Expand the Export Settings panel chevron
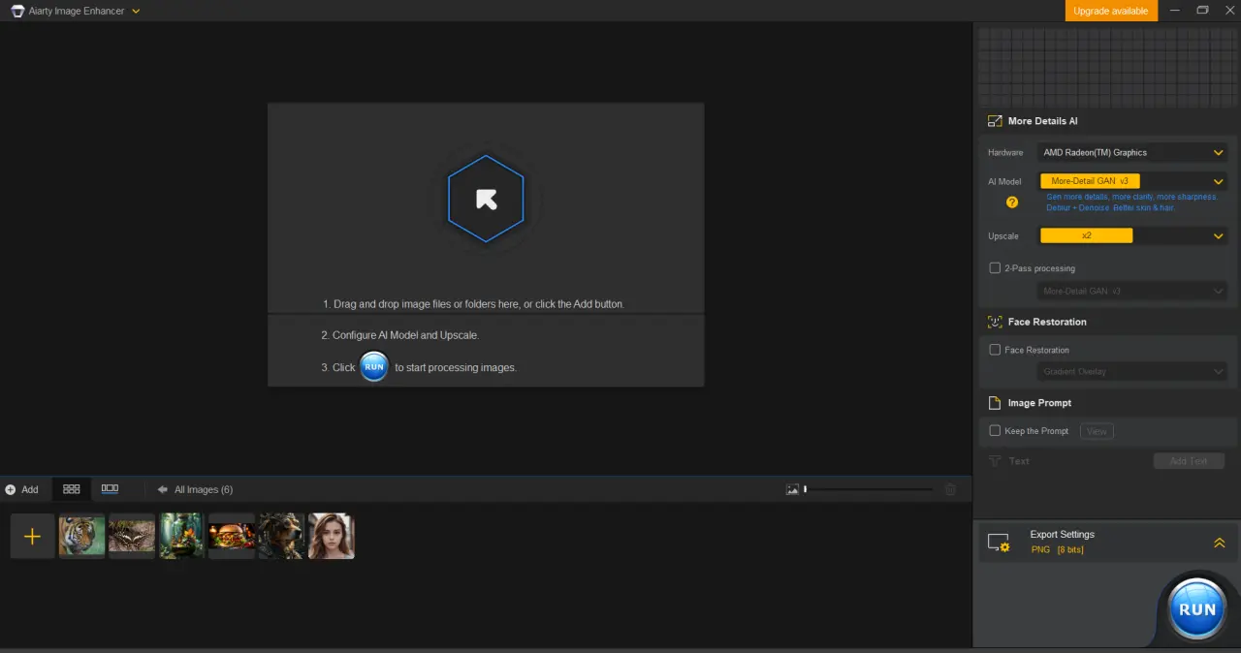The height and width of the screenshot is (653, 1241). pos(1220,543)
